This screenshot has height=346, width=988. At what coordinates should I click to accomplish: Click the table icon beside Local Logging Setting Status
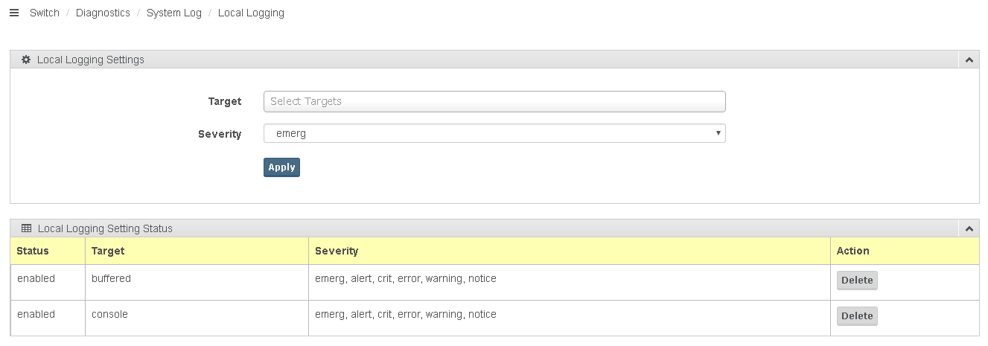pos(26,228)
